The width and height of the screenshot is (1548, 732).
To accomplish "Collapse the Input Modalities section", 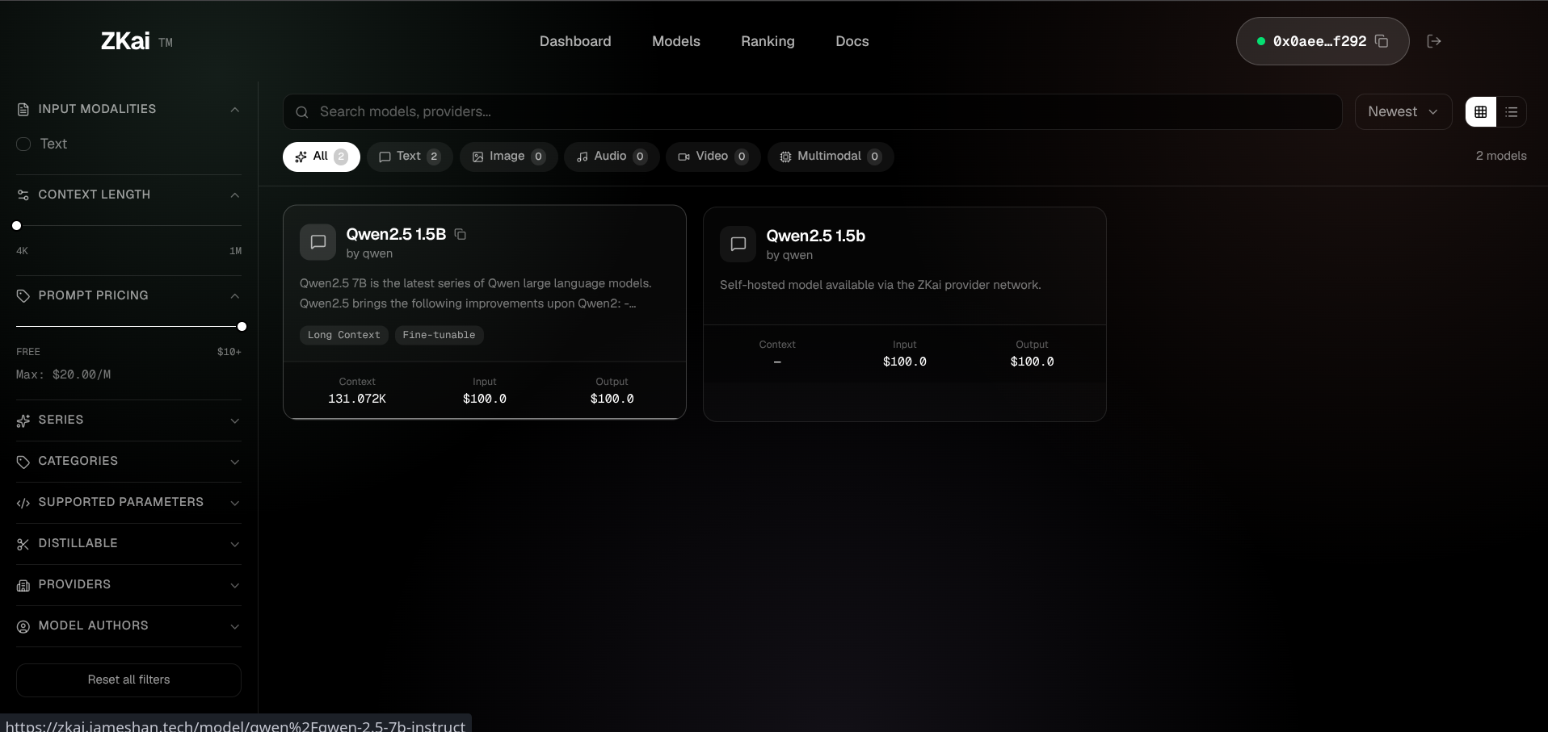I will point(235,110).
